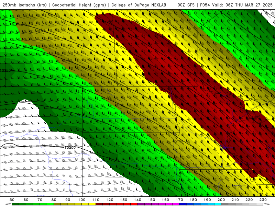Click the 60 knot legend label
Screen dimensions: 275x206
coord(26,200)
